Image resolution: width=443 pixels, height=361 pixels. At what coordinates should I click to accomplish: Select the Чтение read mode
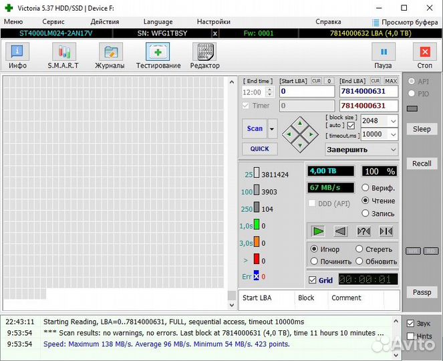coord(365,201)
